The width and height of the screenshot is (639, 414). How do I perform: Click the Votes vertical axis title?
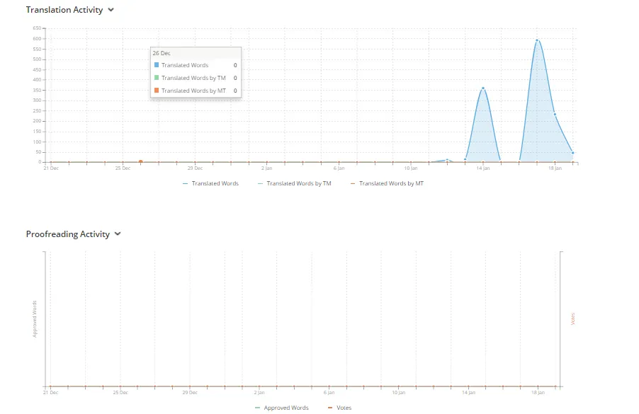572,318
